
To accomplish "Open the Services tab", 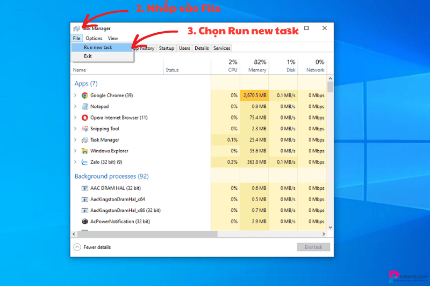I will 221,48.
